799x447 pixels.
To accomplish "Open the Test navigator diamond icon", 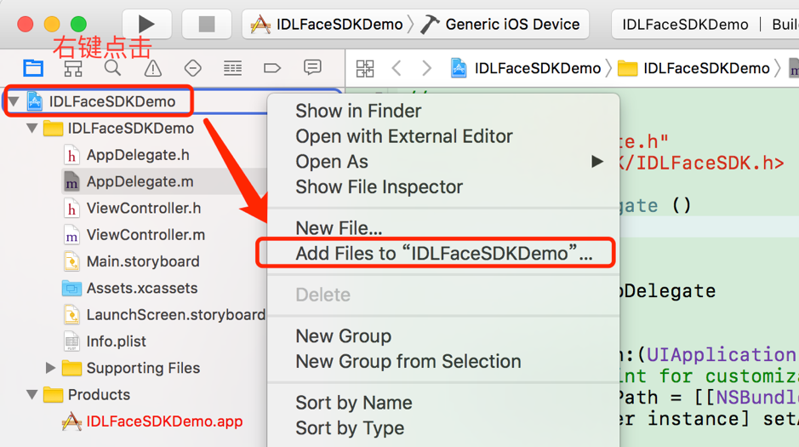I will 192,68.
